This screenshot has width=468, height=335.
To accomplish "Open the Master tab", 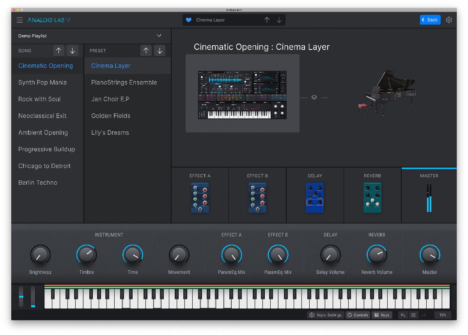I will click(429, 195).
